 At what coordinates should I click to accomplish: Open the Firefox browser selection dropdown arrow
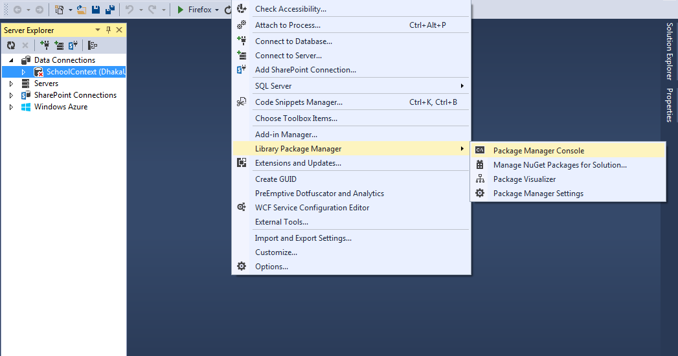click(217, 10)
